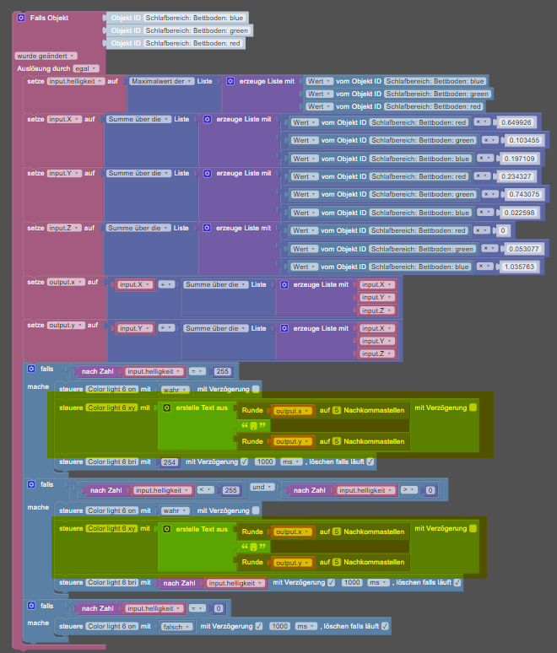Open erzeuge Liste gear in setze input.X row
Screen dimensions: 557x653
[207, 119]
